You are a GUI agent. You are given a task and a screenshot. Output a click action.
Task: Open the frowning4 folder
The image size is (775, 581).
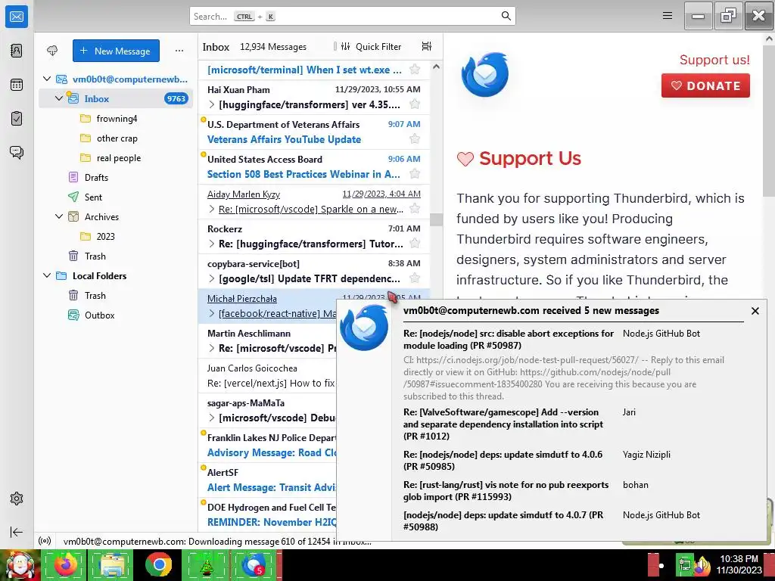click(116, 119)
